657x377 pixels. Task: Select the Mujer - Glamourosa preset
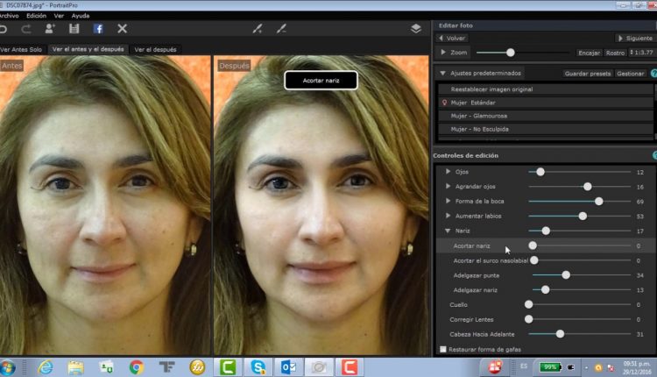tap(545, 116)
